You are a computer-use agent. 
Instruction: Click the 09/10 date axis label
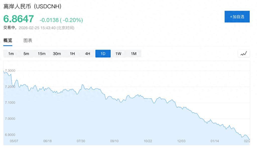[114, 141]
